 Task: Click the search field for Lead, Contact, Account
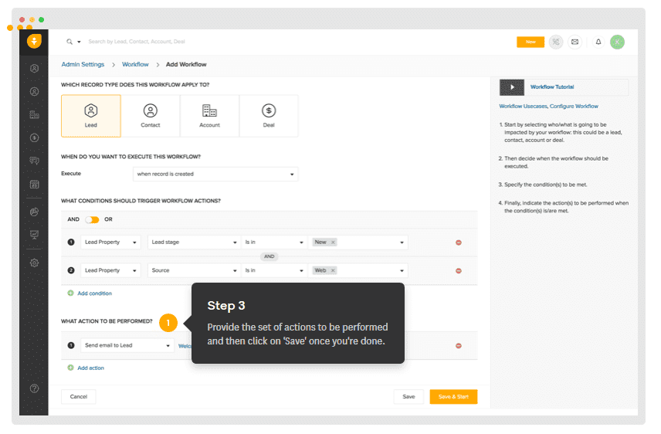coord(137,42)
